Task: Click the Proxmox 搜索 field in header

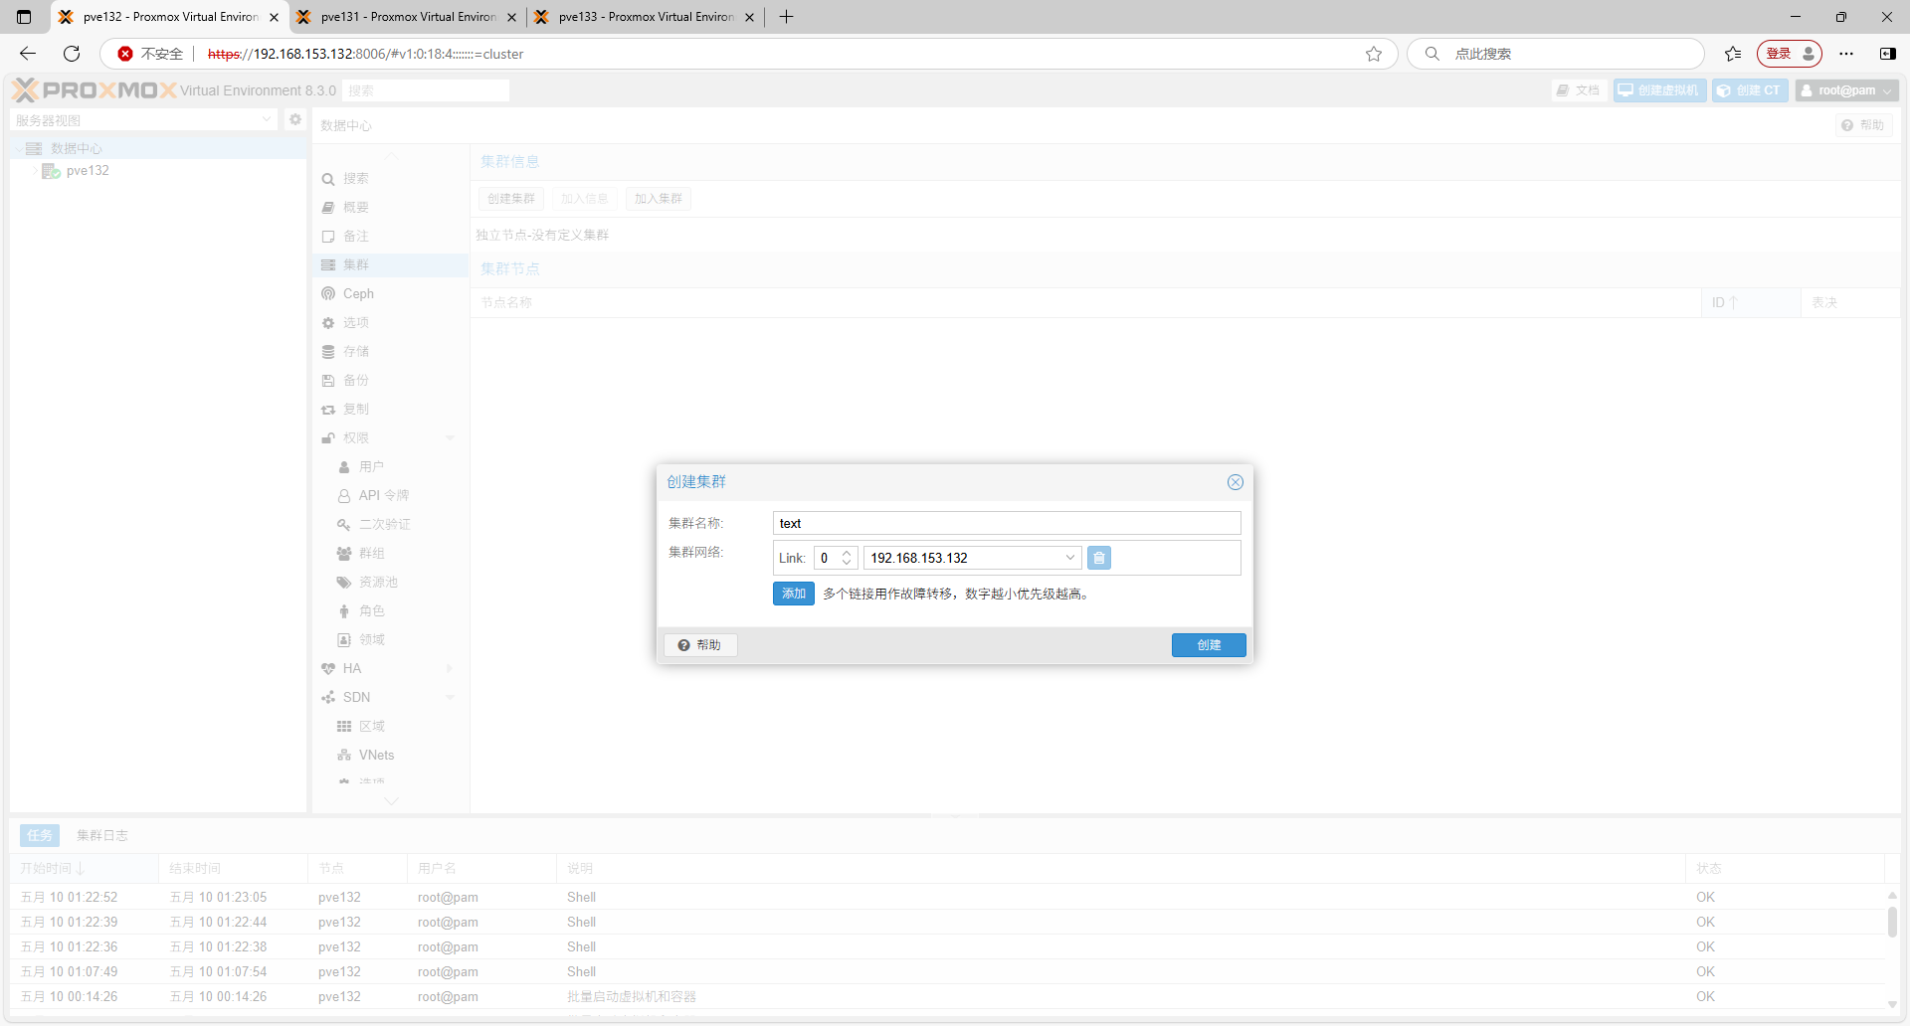Action: 426,90
